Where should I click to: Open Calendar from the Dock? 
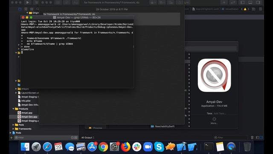click(x=58, y=147)
